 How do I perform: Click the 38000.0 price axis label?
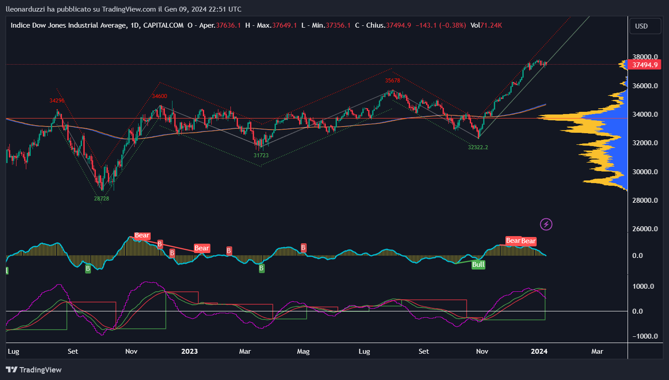tap(645, 57)
